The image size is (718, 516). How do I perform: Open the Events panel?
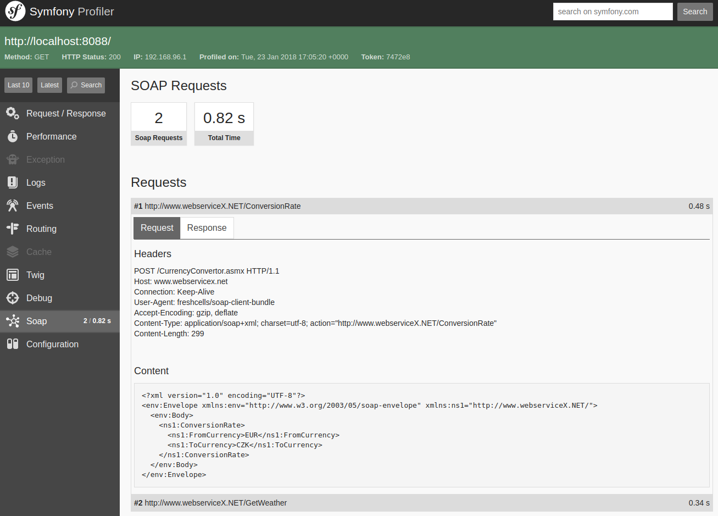(x=60, y=206)
